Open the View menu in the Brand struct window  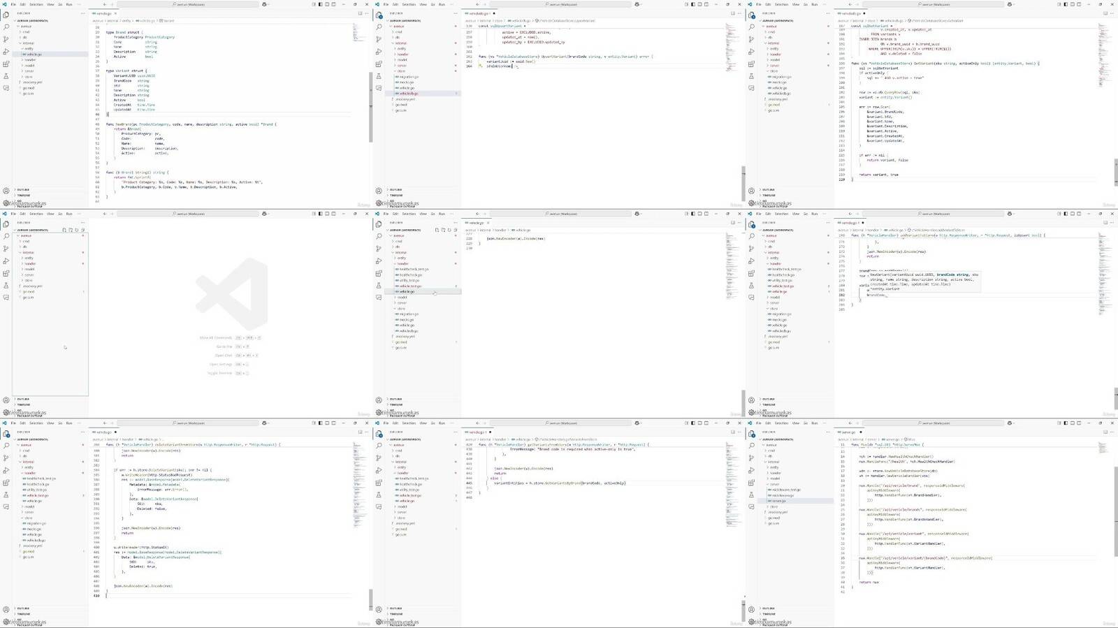coord(50,4)
